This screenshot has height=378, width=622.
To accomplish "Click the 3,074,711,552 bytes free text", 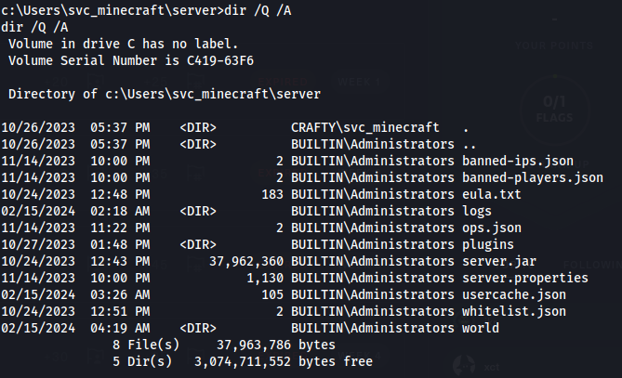I will tap(284, 361).
